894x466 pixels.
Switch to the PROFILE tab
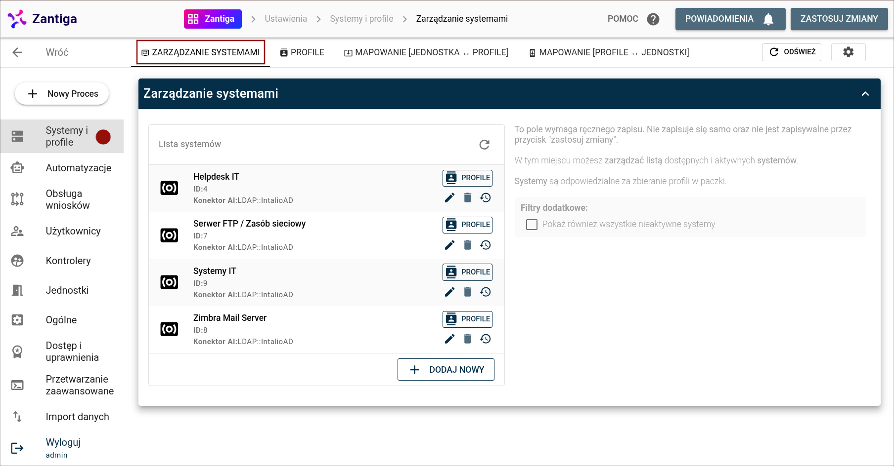pos(302,52)
